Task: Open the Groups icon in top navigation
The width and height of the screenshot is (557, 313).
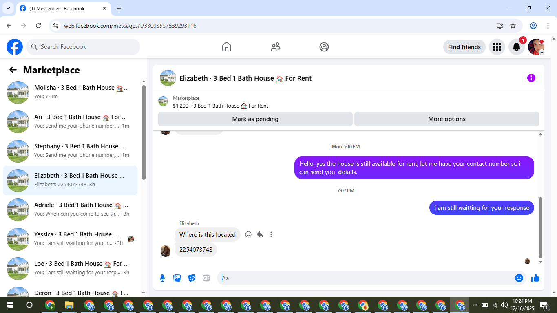Action: coord(324,47)
